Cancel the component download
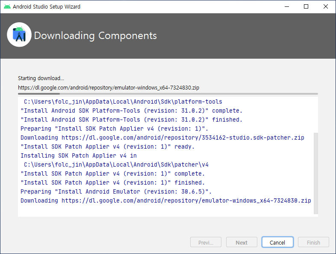The width and height of the screenshot is (336, 254). coord(277,242)
